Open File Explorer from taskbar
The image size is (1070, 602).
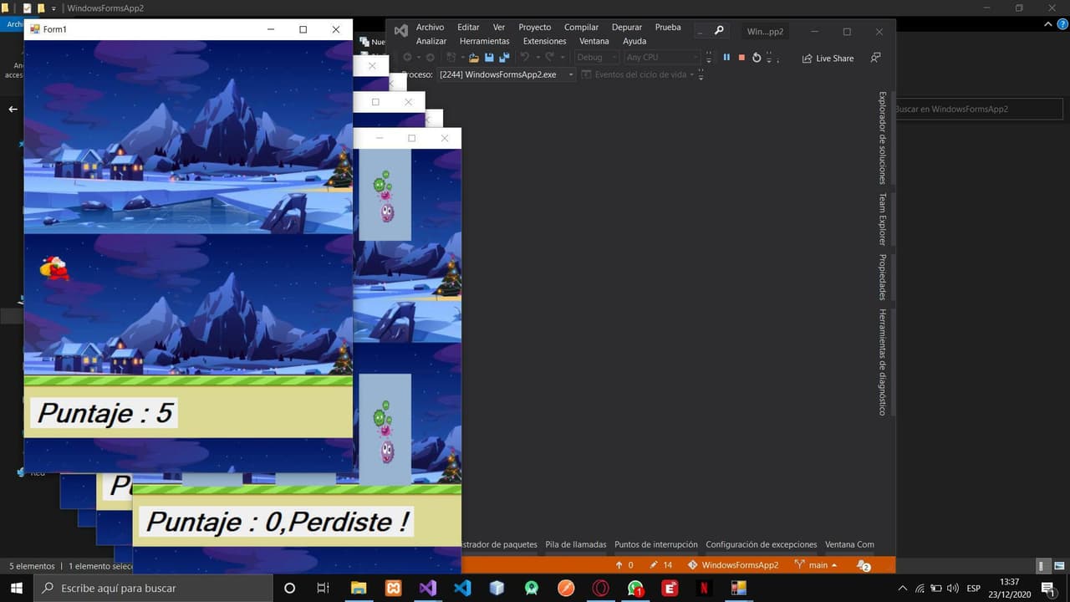(x=358, y=588)
